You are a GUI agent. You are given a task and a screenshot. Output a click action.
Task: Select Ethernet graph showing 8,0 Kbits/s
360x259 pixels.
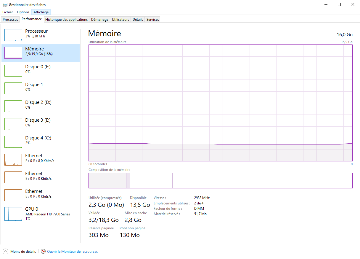13,160
